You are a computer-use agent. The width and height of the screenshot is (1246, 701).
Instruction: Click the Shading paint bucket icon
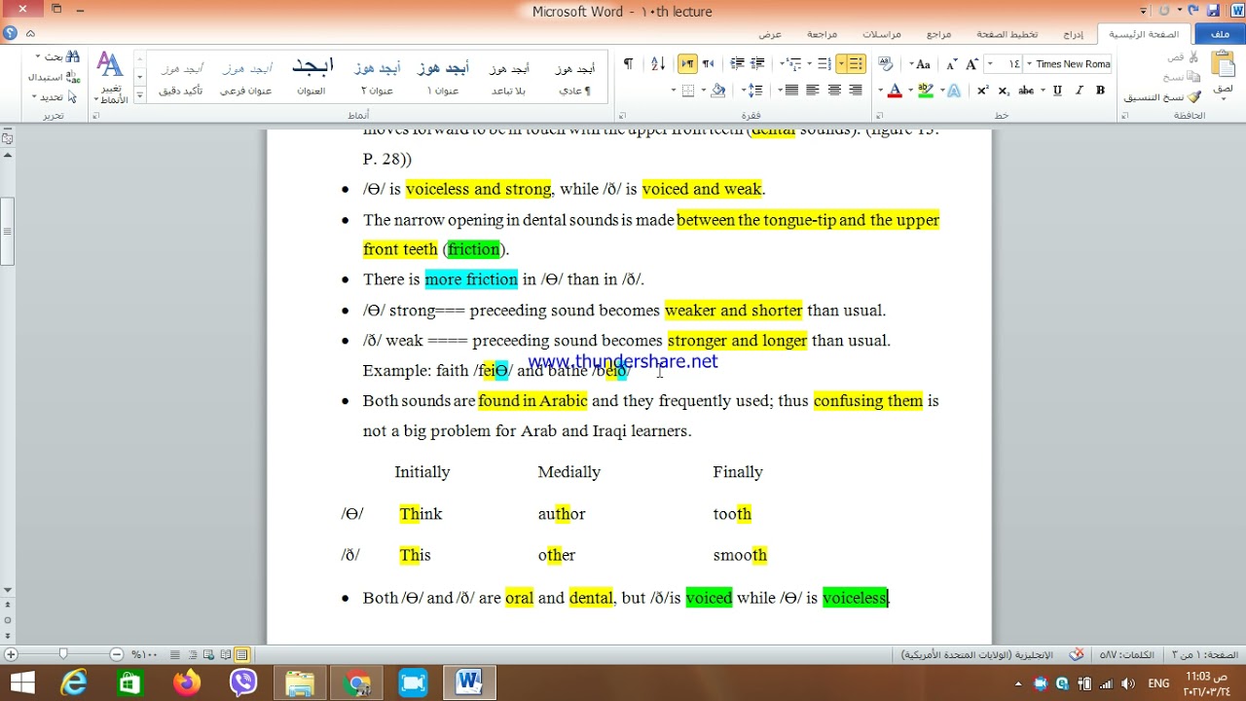pyautogui.click(x=719, y=91)
